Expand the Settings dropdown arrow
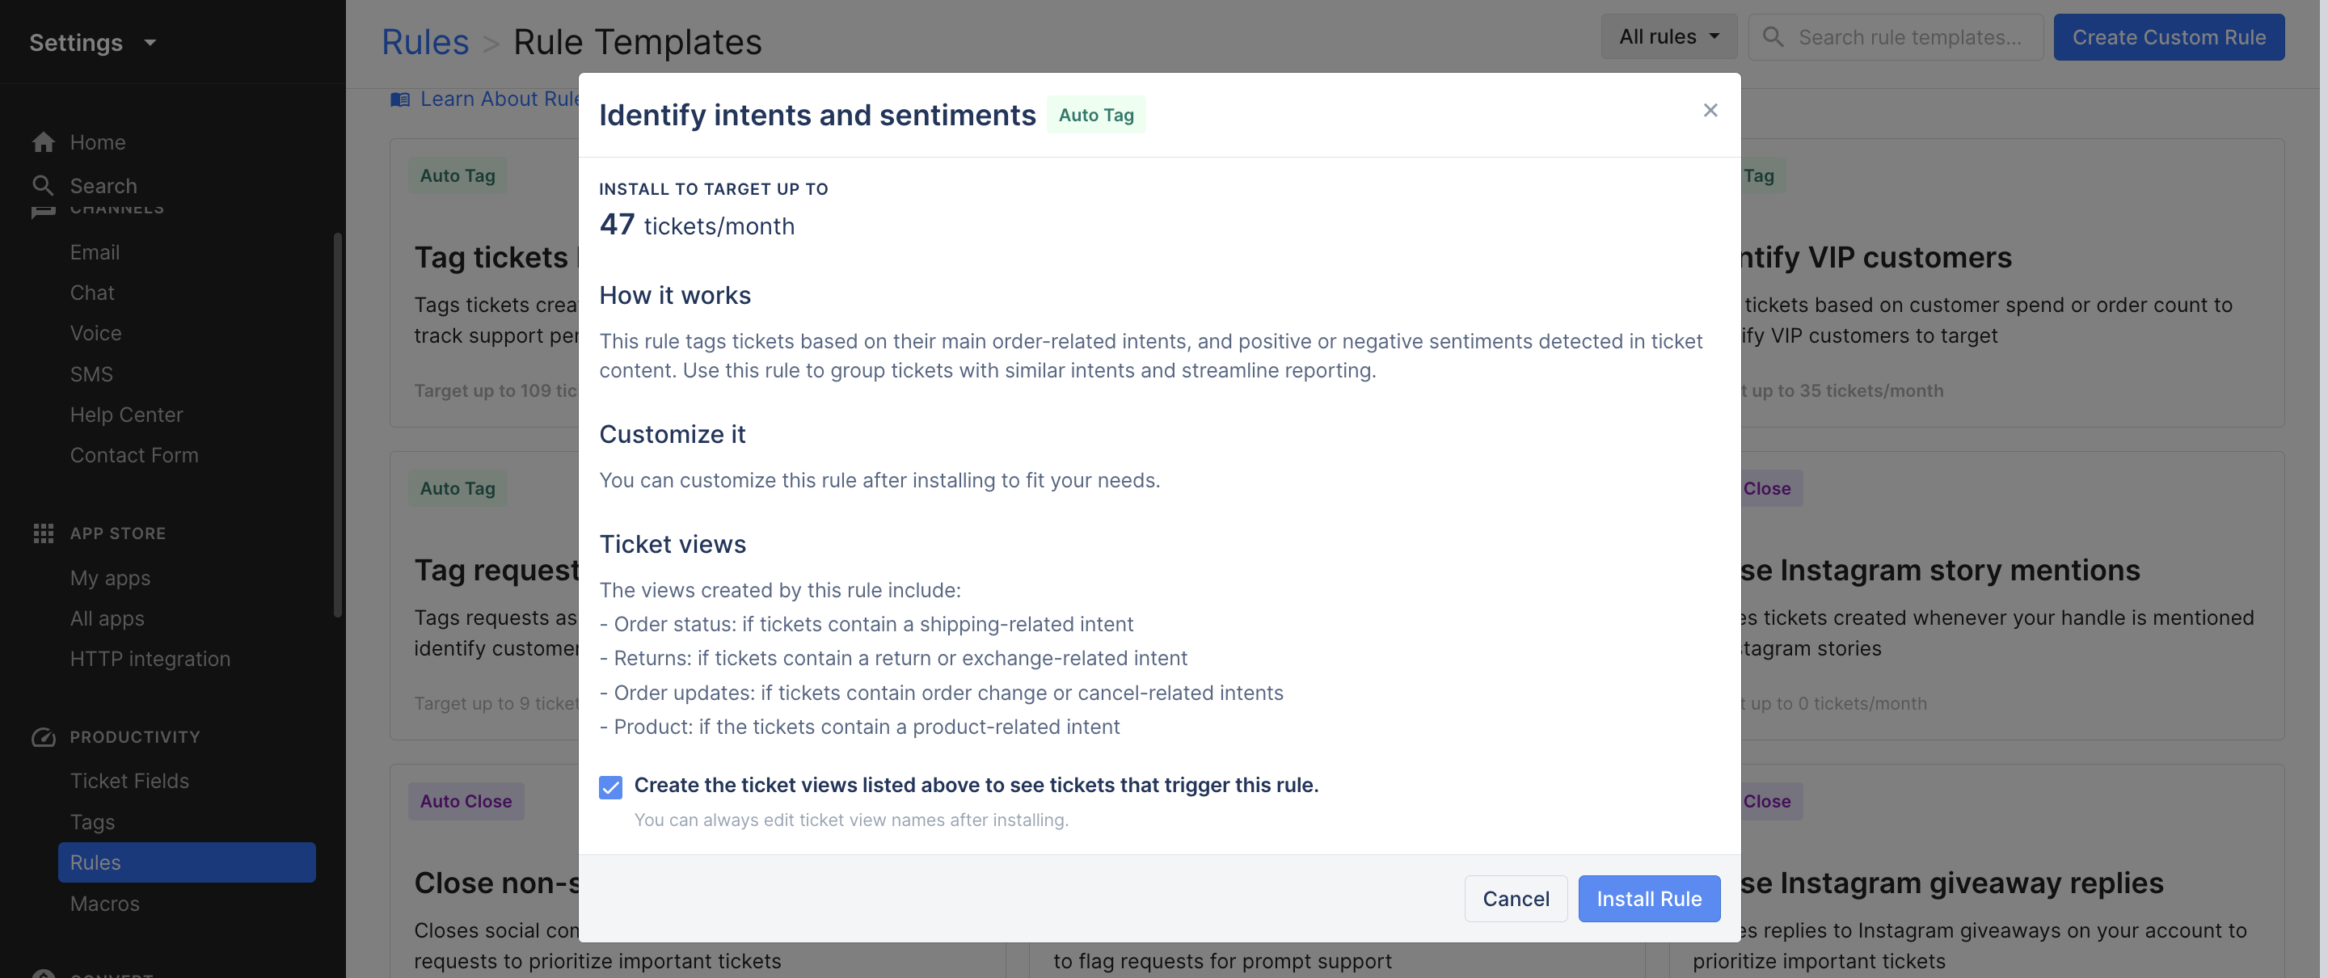Image resolution: width=2328 pixels, height=978 pixels. coord(150,43)
